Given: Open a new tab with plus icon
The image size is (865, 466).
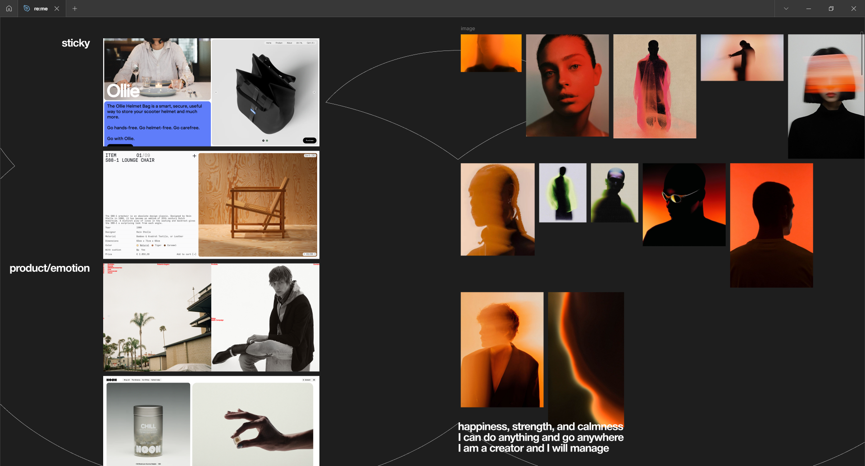Looking at the screenshot, I should click(75, 9).
